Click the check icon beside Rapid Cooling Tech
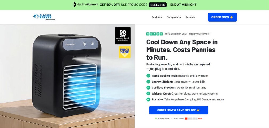 (x=148, y=76)
